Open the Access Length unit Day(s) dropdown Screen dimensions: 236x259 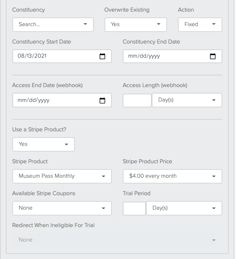[x=187, y=100]
